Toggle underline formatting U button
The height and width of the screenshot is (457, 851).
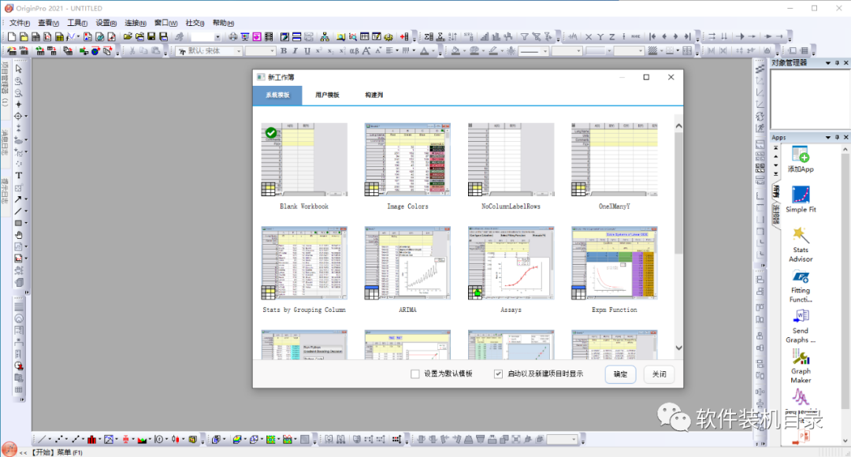click(307, 51)
